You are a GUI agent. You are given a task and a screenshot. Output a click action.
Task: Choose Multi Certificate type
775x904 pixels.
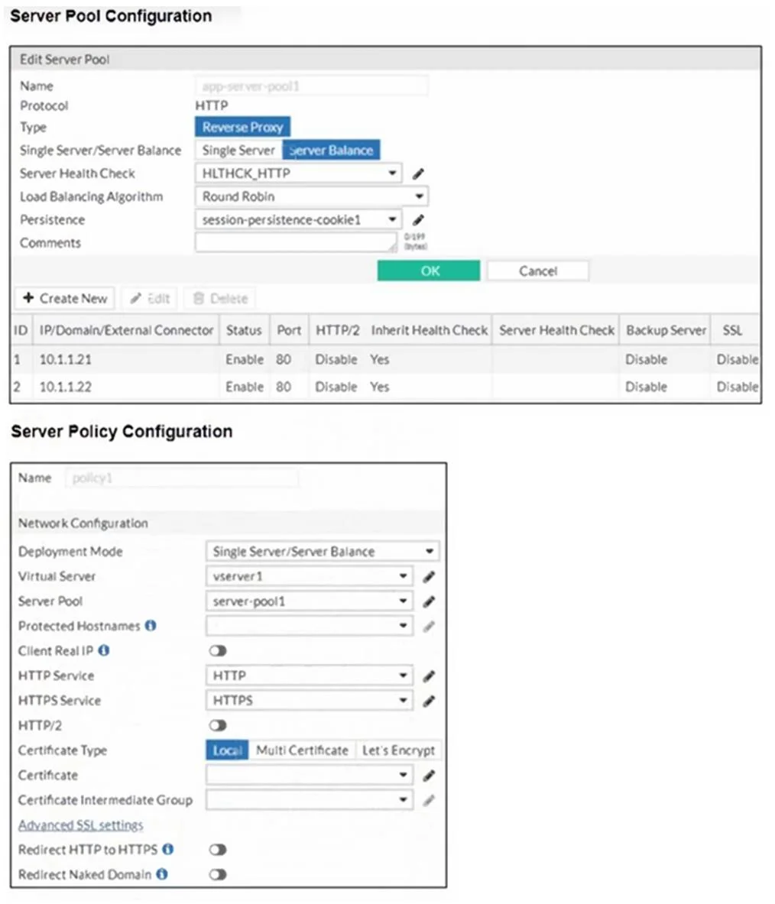[x=302, y=750]
